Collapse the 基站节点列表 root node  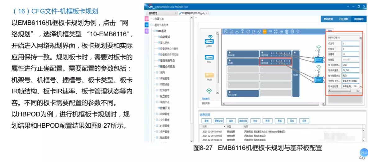pos(151,25)
